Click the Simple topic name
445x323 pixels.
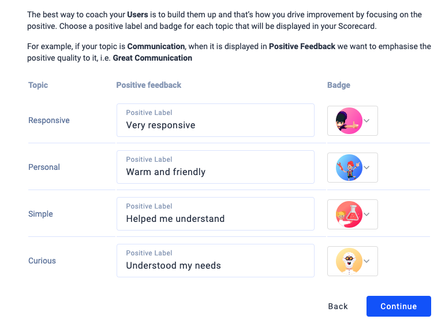click(x=40, y=214)
